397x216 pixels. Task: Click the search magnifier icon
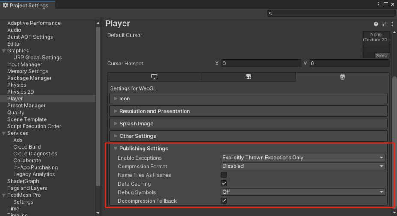[x=271, y=13]
